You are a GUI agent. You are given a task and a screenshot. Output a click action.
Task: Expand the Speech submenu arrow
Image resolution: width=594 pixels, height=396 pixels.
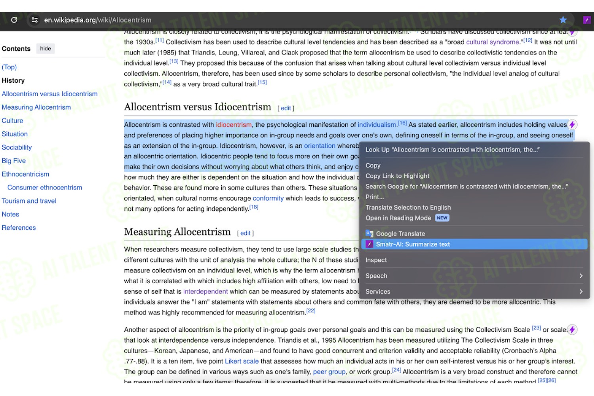(581, 276)
